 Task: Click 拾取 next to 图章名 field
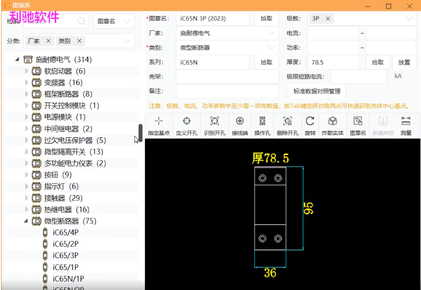266,18
